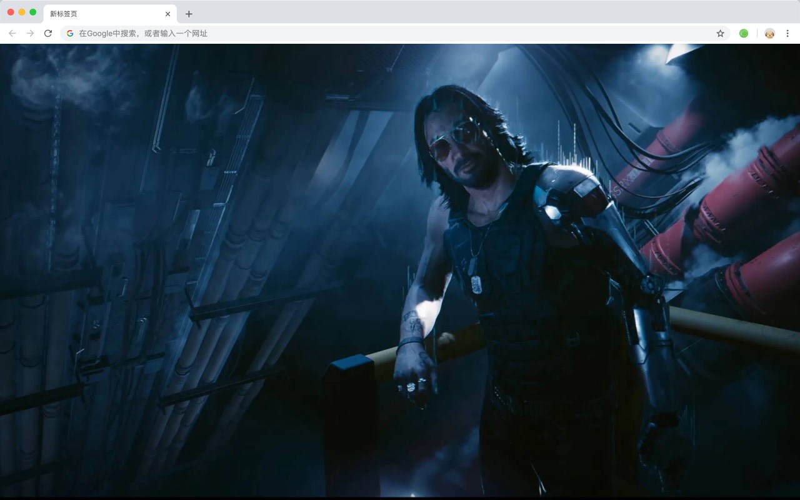
Task: Select the 新标签页 tab
Action: pyautogui.click(x=109, y=14)
